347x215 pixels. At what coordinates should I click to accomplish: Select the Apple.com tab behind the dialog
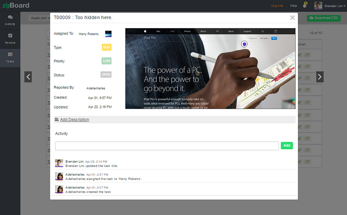coord(39,18)
